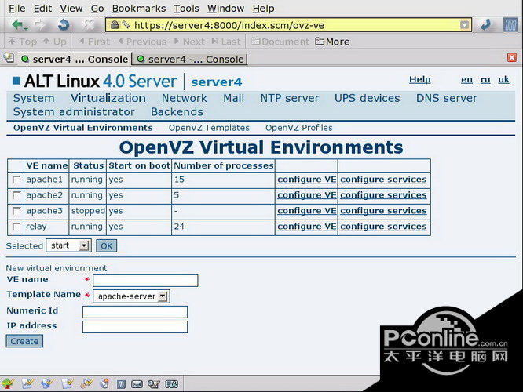Open Mail with the envelope icon in status bar

coord(137,384)
